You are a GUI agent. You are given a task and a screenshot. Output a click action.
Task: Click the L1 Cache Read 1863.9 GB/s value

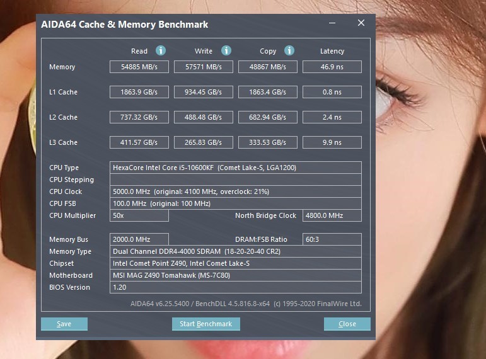[x=139, y=92]
